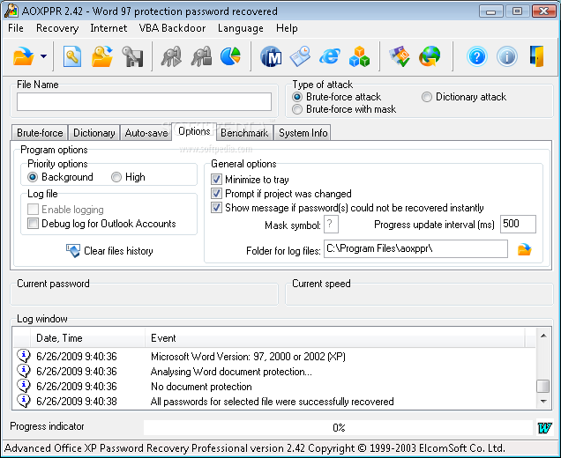The height and width of the screenshot is (458, 561).
Task: Click log window scrollbar down arrow
Action: point(543,402)
